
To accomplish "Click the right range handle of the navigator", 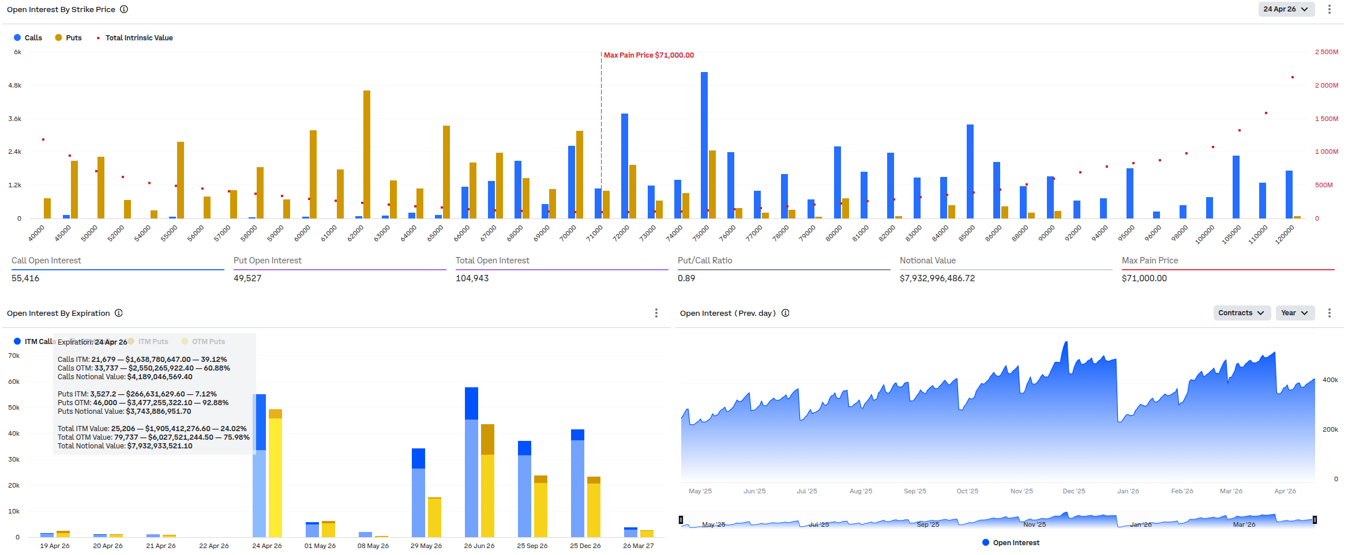I will [1315, 520].
